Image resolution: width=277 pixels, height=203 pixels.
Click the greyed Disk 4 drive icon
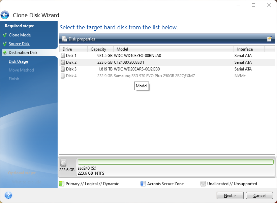pyautogui.click(x=63, y=76)
